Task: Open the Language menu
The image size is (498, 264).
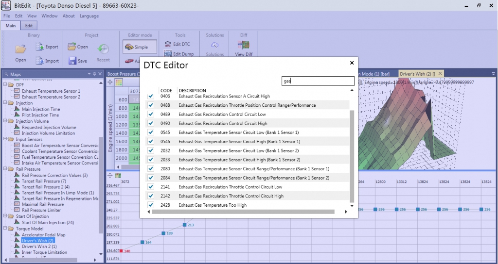Action: point(89,16)
